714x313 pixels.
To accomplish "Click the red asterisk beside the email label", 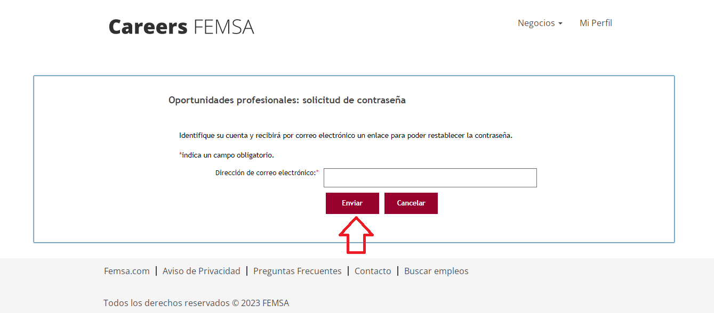I will coord(317,172).
